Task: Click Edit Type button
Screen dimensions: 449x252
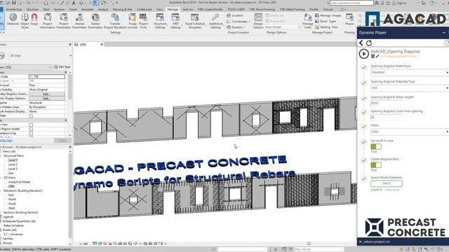Action: coord(62,67)
